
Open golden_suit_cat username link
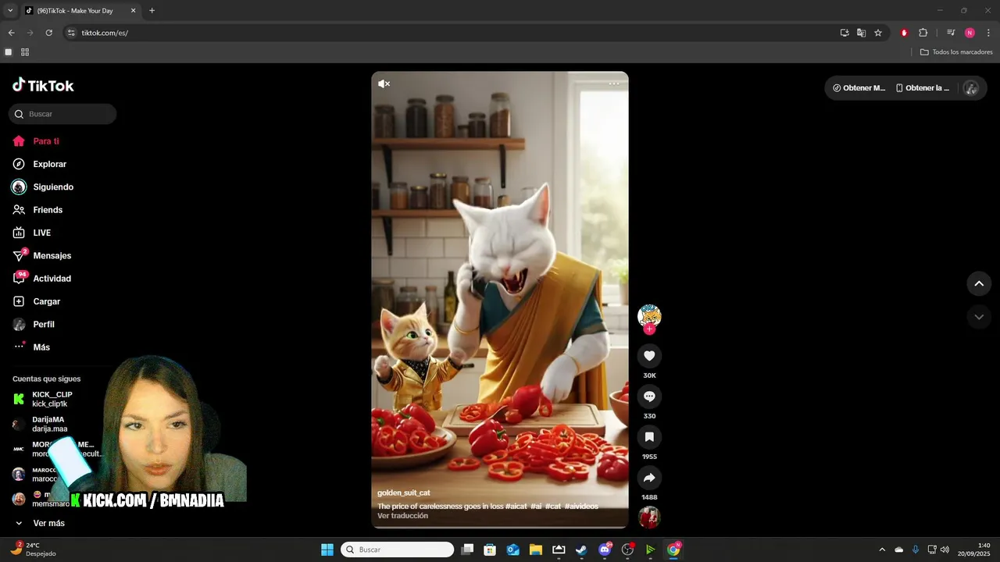(x=404, y=493)
